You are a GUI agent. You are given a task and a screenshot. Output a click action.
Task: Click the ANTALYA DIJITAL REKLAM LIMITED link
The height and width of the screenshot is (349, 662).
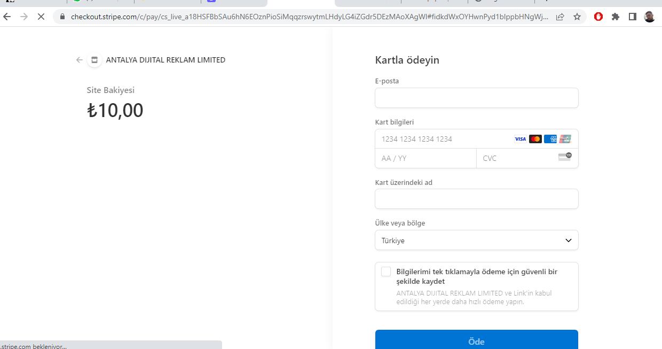(165, 60)
